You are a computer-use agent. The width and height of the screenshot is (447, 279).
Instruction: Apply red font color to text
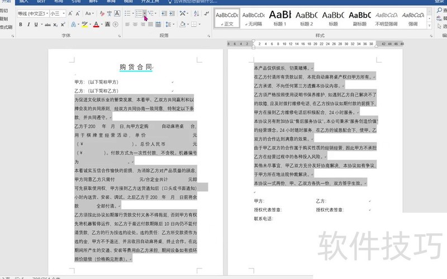96,25
